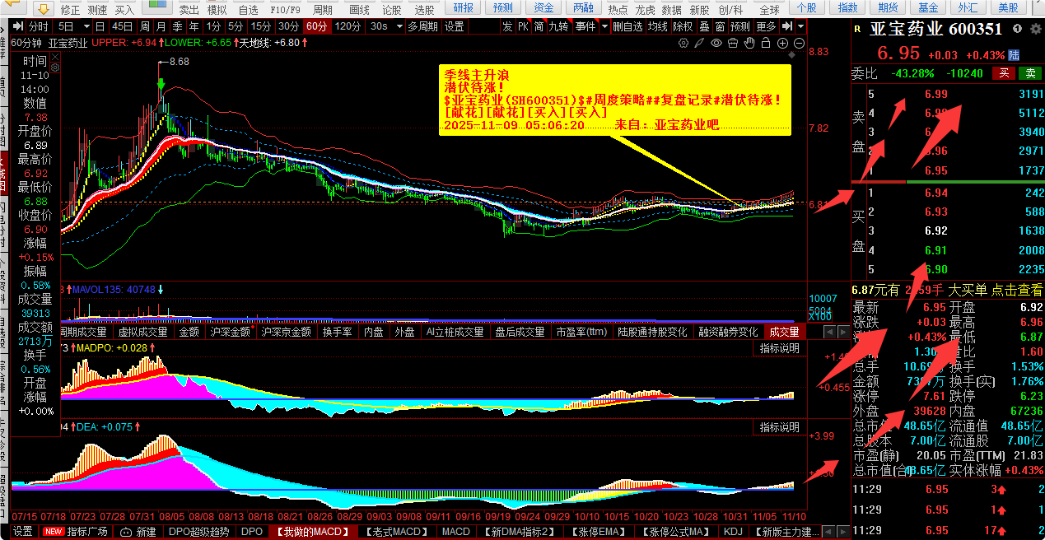The height and width of the screenshot is (540, 1045).
Task: Select the hand pan tool icon
Action: click(x=749, y=43)
